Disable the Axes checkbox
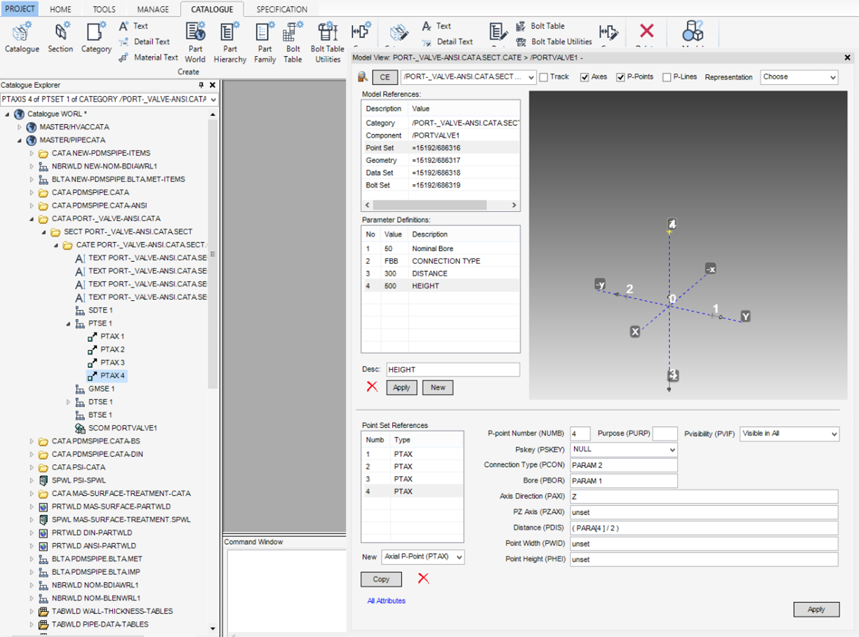The image size is (859, 637). 585,77
